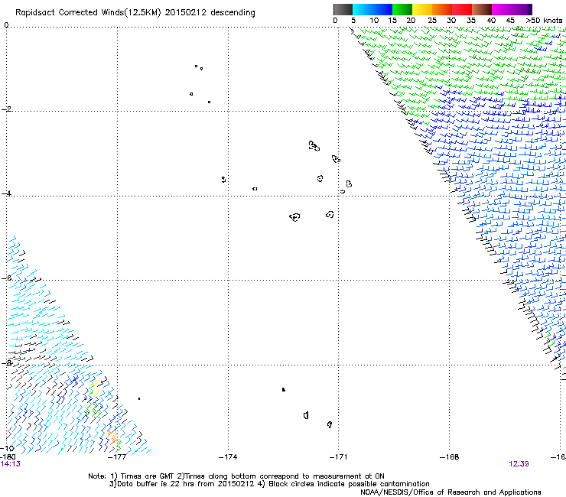Click the 'Data buffer is 22 hrs' note
The height and width of the screenshot is (497, 566).
[x=269, y=484]
